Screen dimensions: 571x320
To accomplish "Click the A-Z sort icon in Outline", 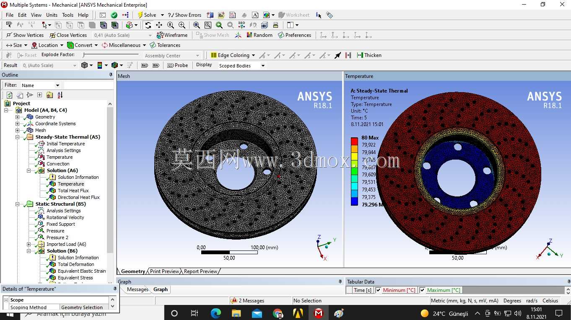I will [60, 95].
